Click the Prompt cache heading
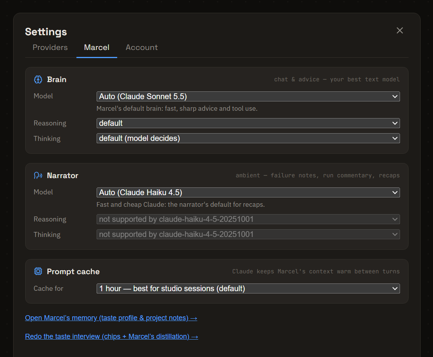Image resolution: width=433 pixels, height=357 pixels. pyautogui.click(x=73, y=271)
